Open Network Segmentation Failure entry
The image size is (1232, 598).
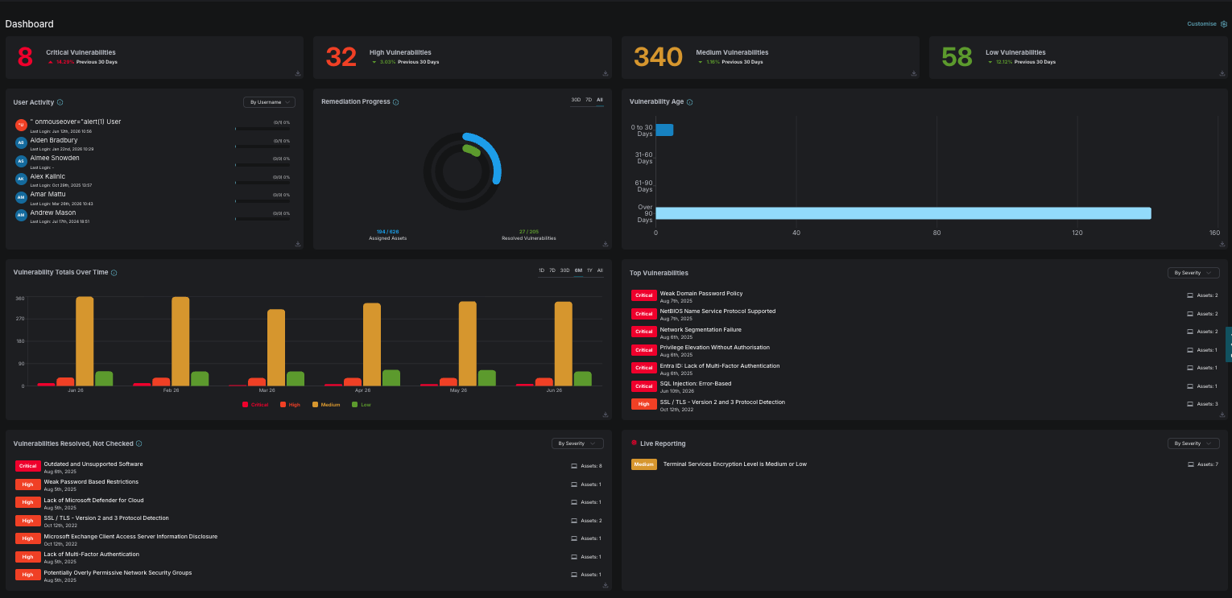point(701,330)
